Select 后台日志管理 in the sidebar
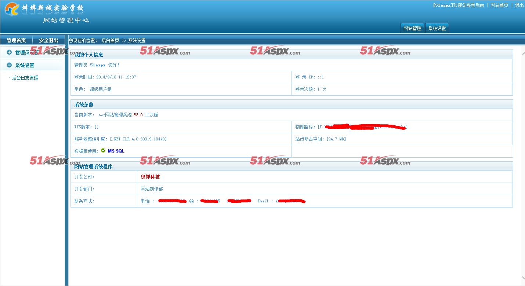525x286 pixels. [x=25, y=78]
